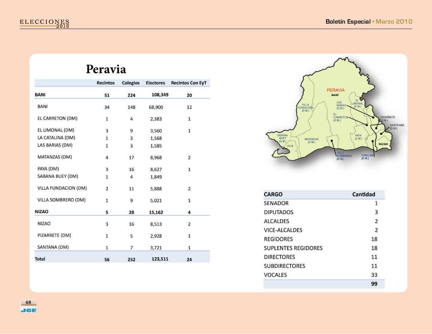The image size is (432, 334).
Task: Click the Total electores value 123,511
Action: [160, 259]
